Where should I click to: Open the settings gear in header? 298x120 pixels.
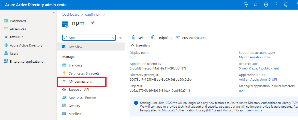266,5
